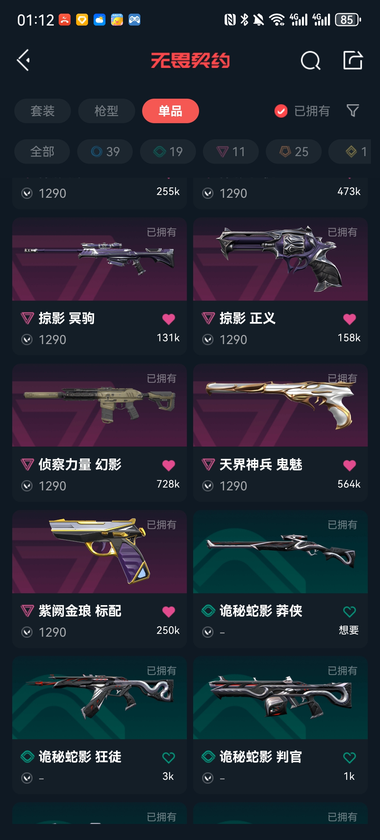This screenshot has height=840, width=380.
Task: Open the search magnifier icon
Action: pyautogui.click(x=310, y=60)
